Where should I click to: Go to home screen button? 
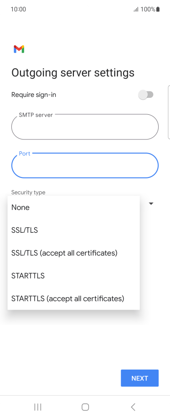85,407
